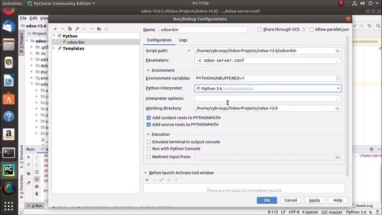Viewport: 382px width, 215px height.
Task: Click the Cancel button
Action: (291, 201)
